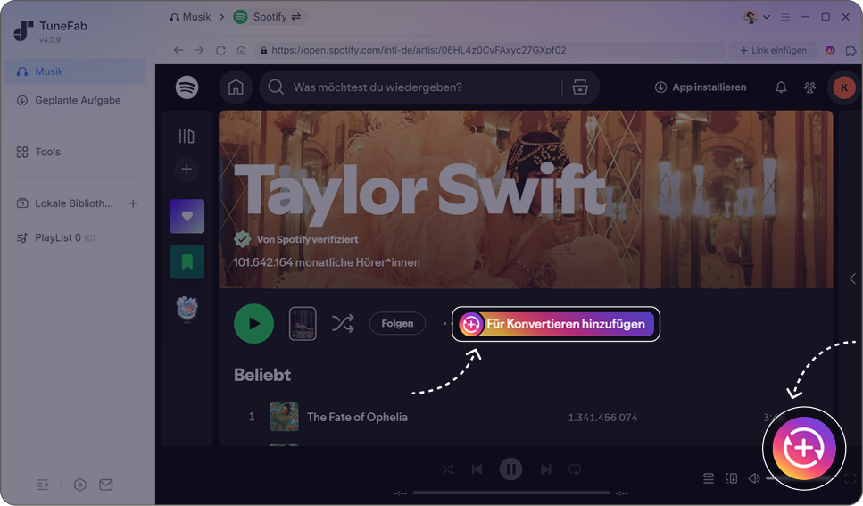Screen dimensions: 863x506
Task: Switch service via Spotify selector
Action: tap(268, 17)
